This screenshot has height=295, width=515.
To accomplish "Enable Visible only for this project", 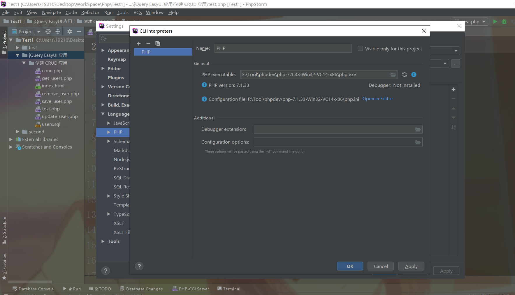I will pos(361,49).
